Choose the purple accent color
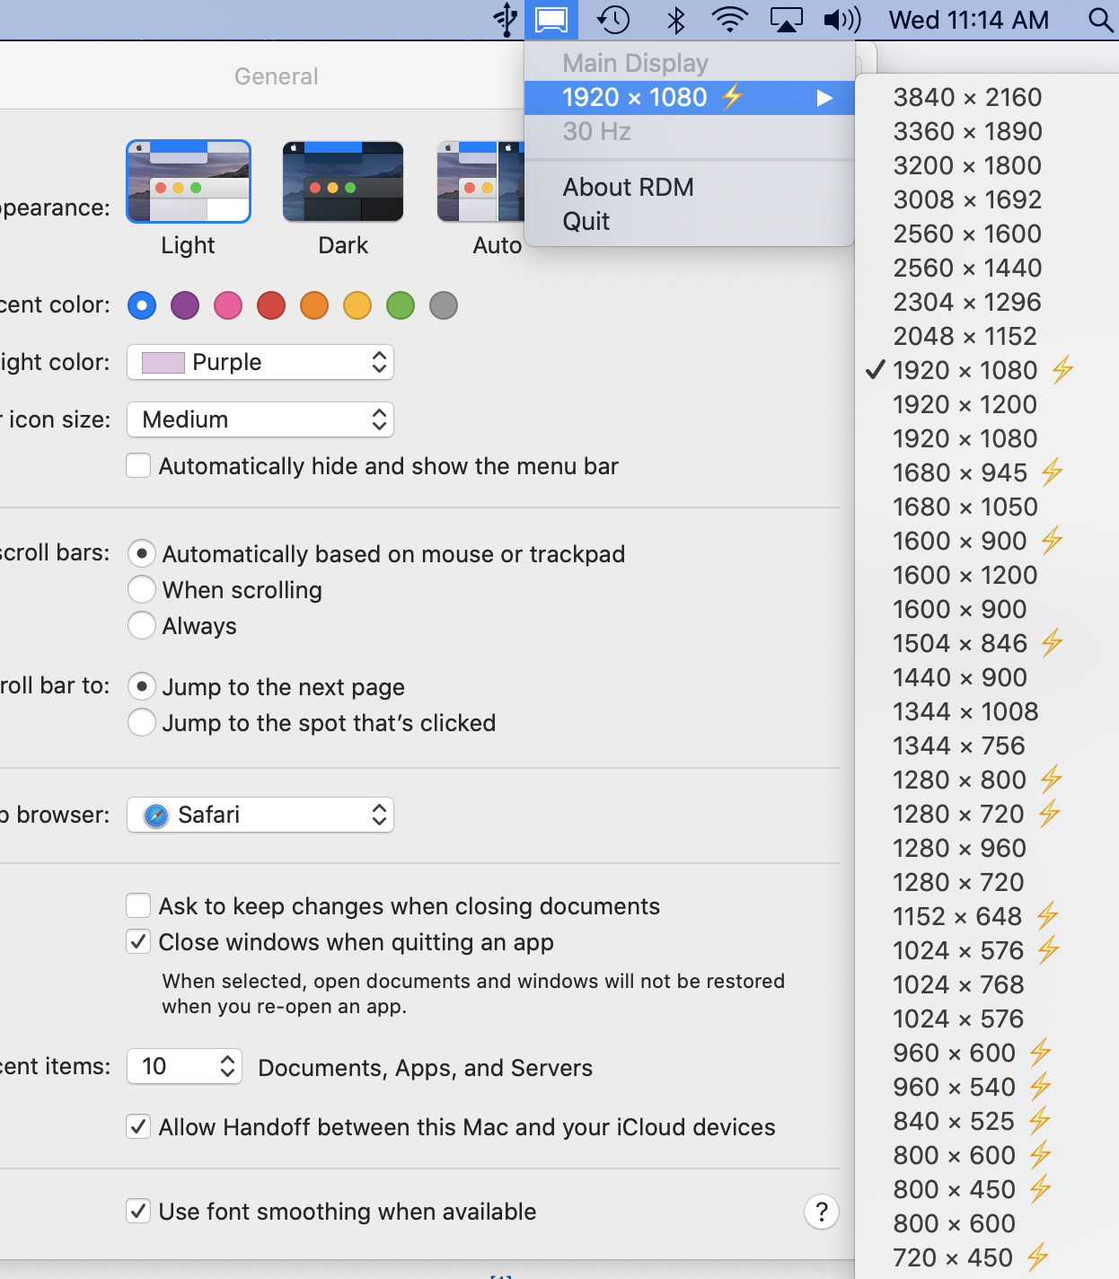 point(185,305)
